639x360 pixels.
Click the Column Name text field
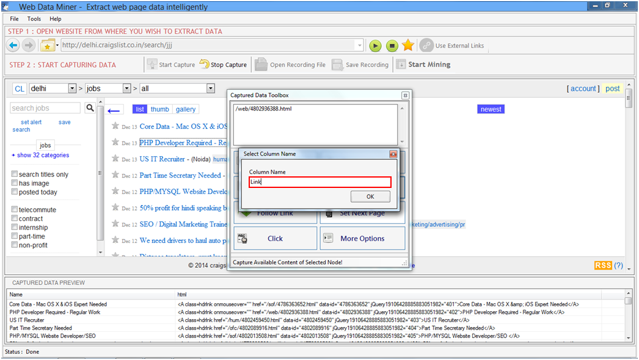pos(320,182)
